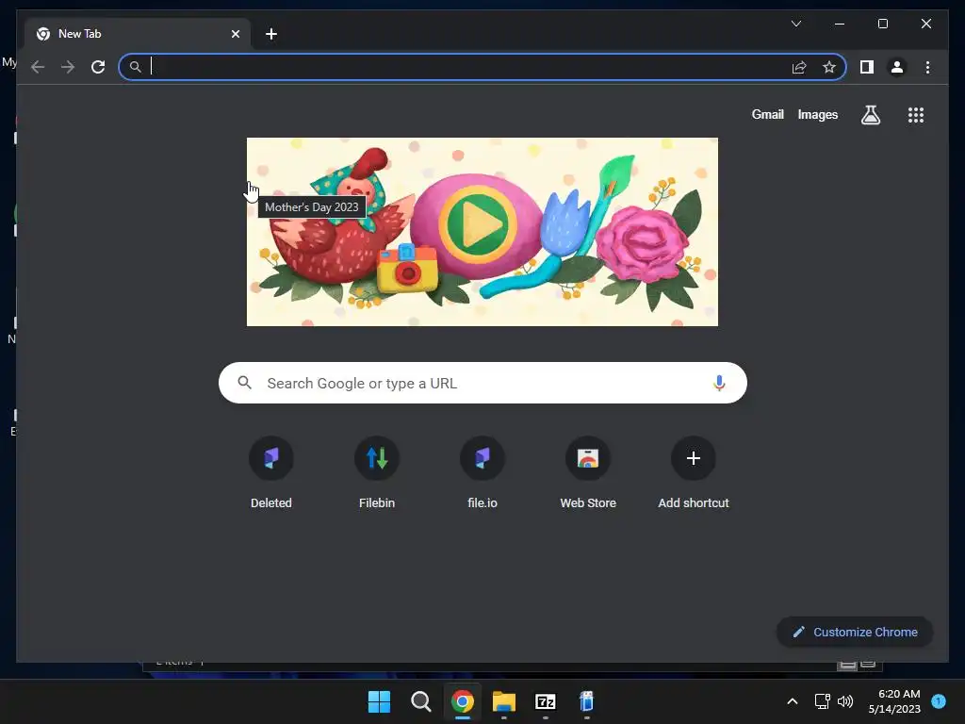Image resolution: width=965 pixels, height=724 pixels.
Task: Open notification badge in taskbar corner
Action: click(939, 700)
